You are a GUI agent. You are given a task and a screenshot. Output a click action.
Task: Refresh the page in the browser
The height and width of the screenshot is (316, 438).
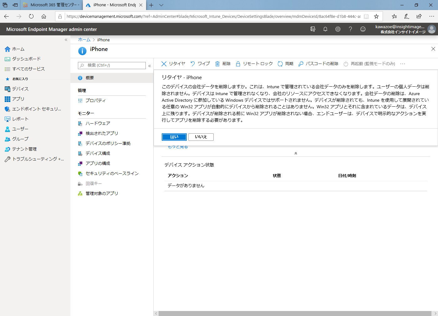pos(31,17)
